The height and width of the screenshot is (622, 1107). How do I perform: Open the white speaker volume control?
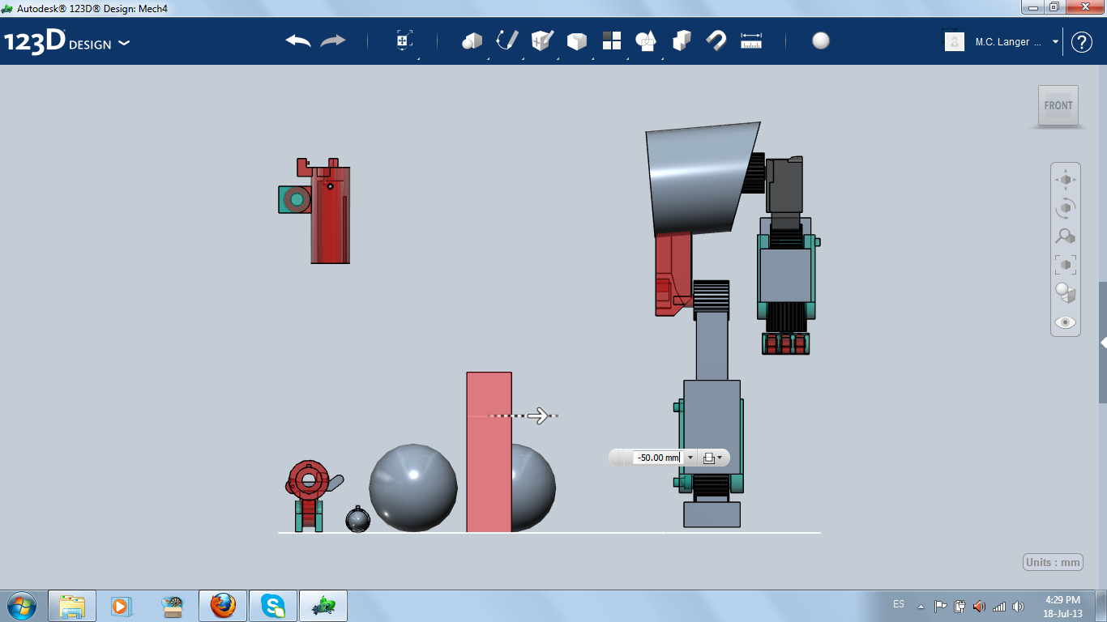[1018, 606]
